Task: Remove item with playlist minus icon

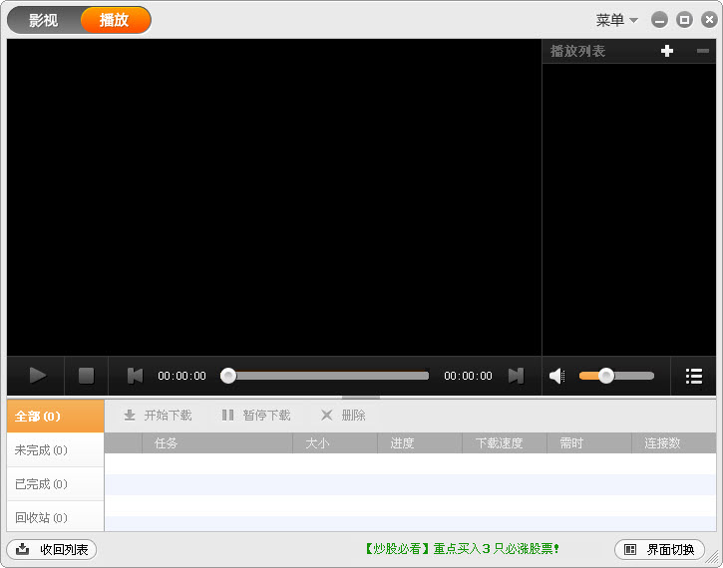Action: pos(702,51)
